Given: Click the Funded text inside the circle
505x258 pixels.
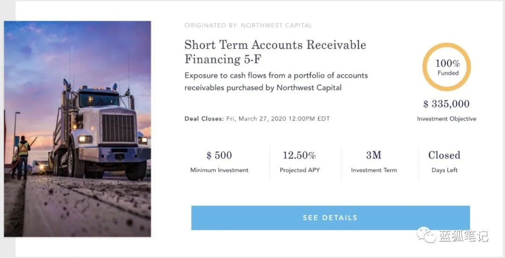Looking at the screenshot, I should [x=447, y=73].
